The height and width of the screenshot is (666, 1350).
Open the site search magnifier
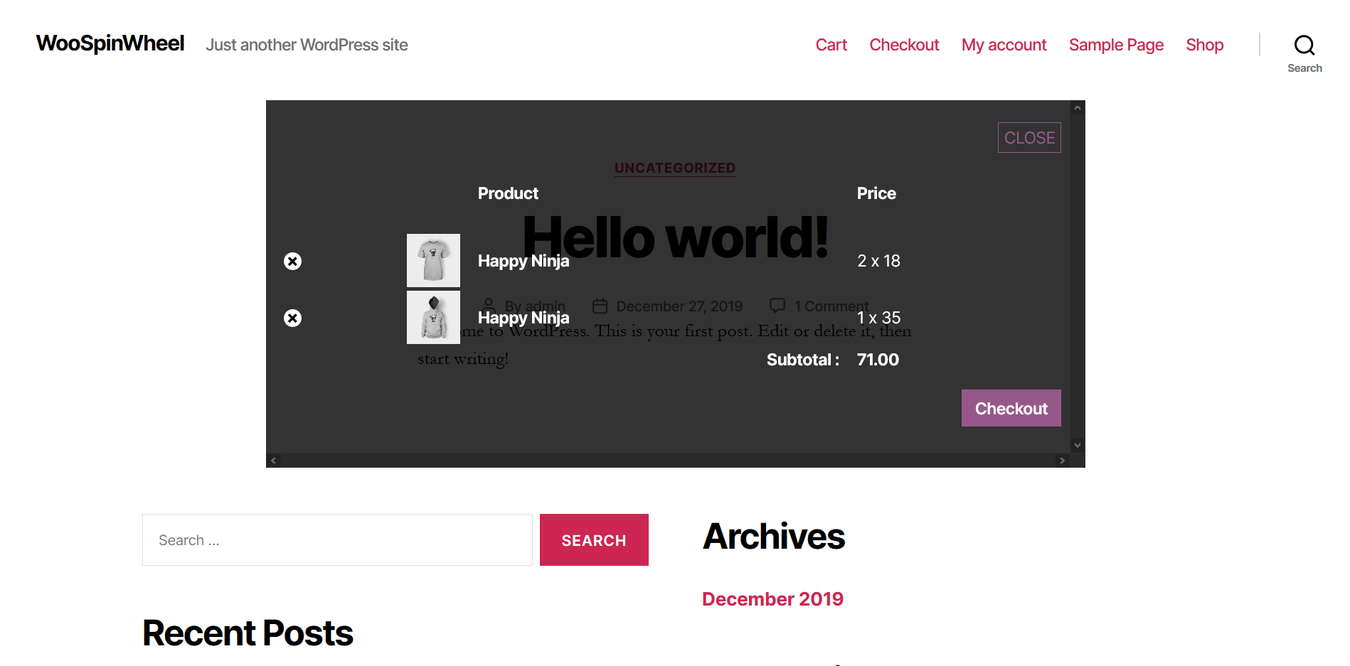pos(1304,44)
